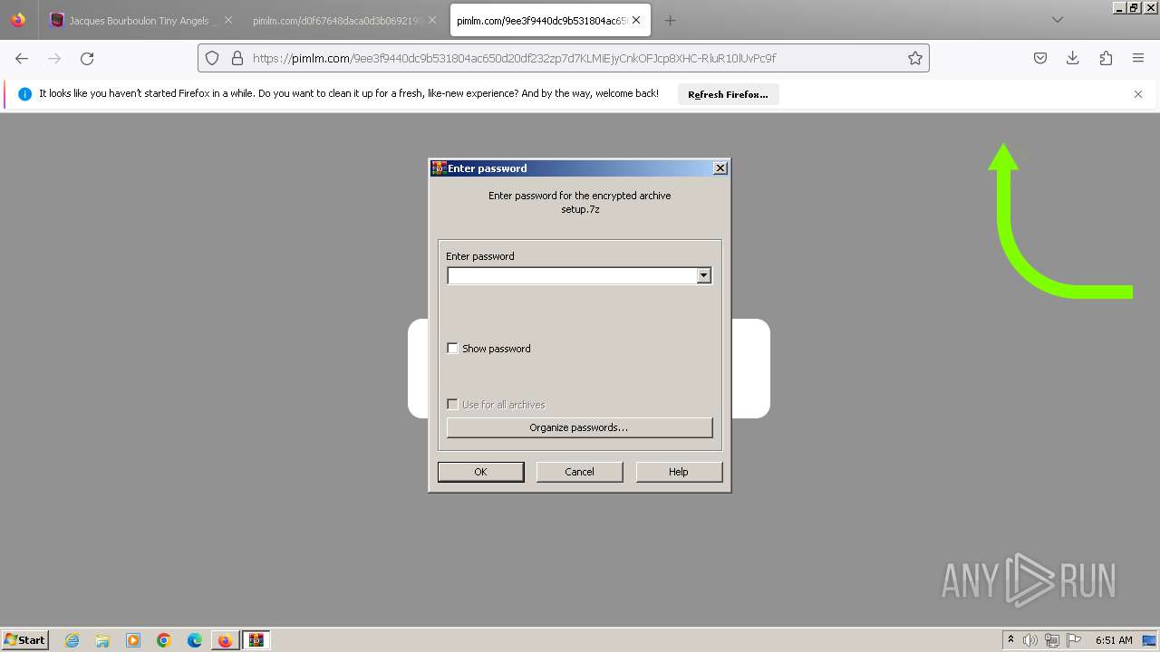Open Help in the password dialog
Viewport: 1160px width, 652px height.
pos(679,472)
